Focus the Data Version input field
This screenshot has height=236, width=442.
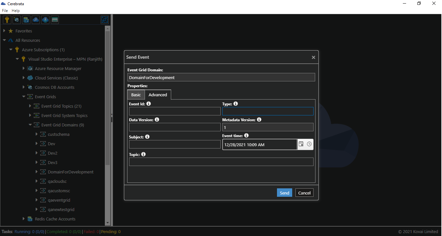tap(175, 127)
